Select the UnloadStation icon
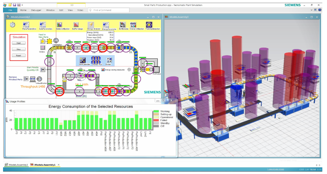327x174 pixels. 39,79
